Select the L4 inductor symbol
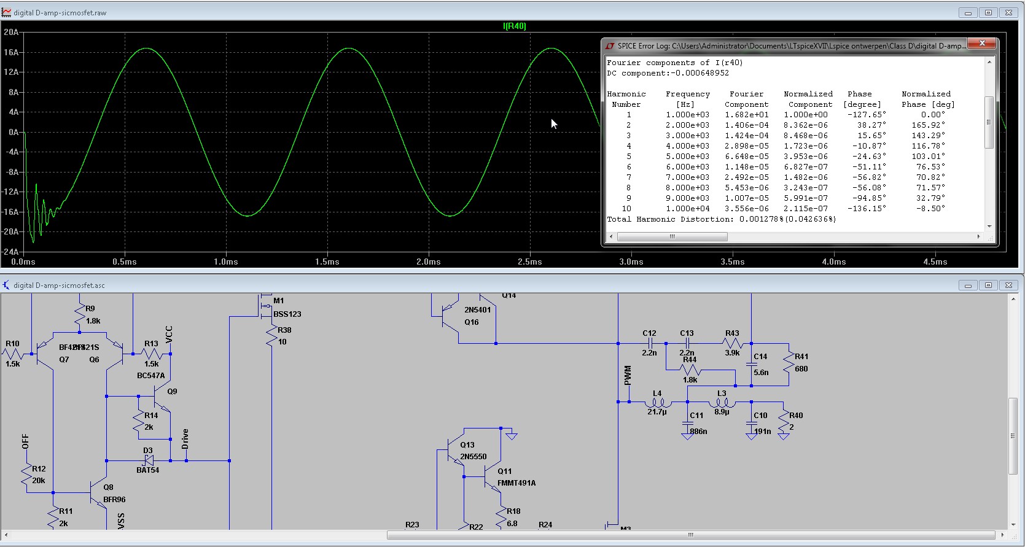This screenshot has width=1025, height=547. [x=658, y=403]
